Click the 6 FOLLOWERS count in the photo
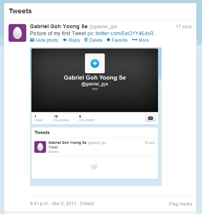The image size is (202, 214). [87, 118]
